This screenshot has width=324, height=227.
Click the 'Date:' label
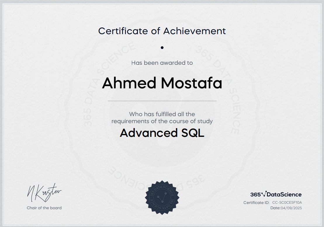click(275, 208)
